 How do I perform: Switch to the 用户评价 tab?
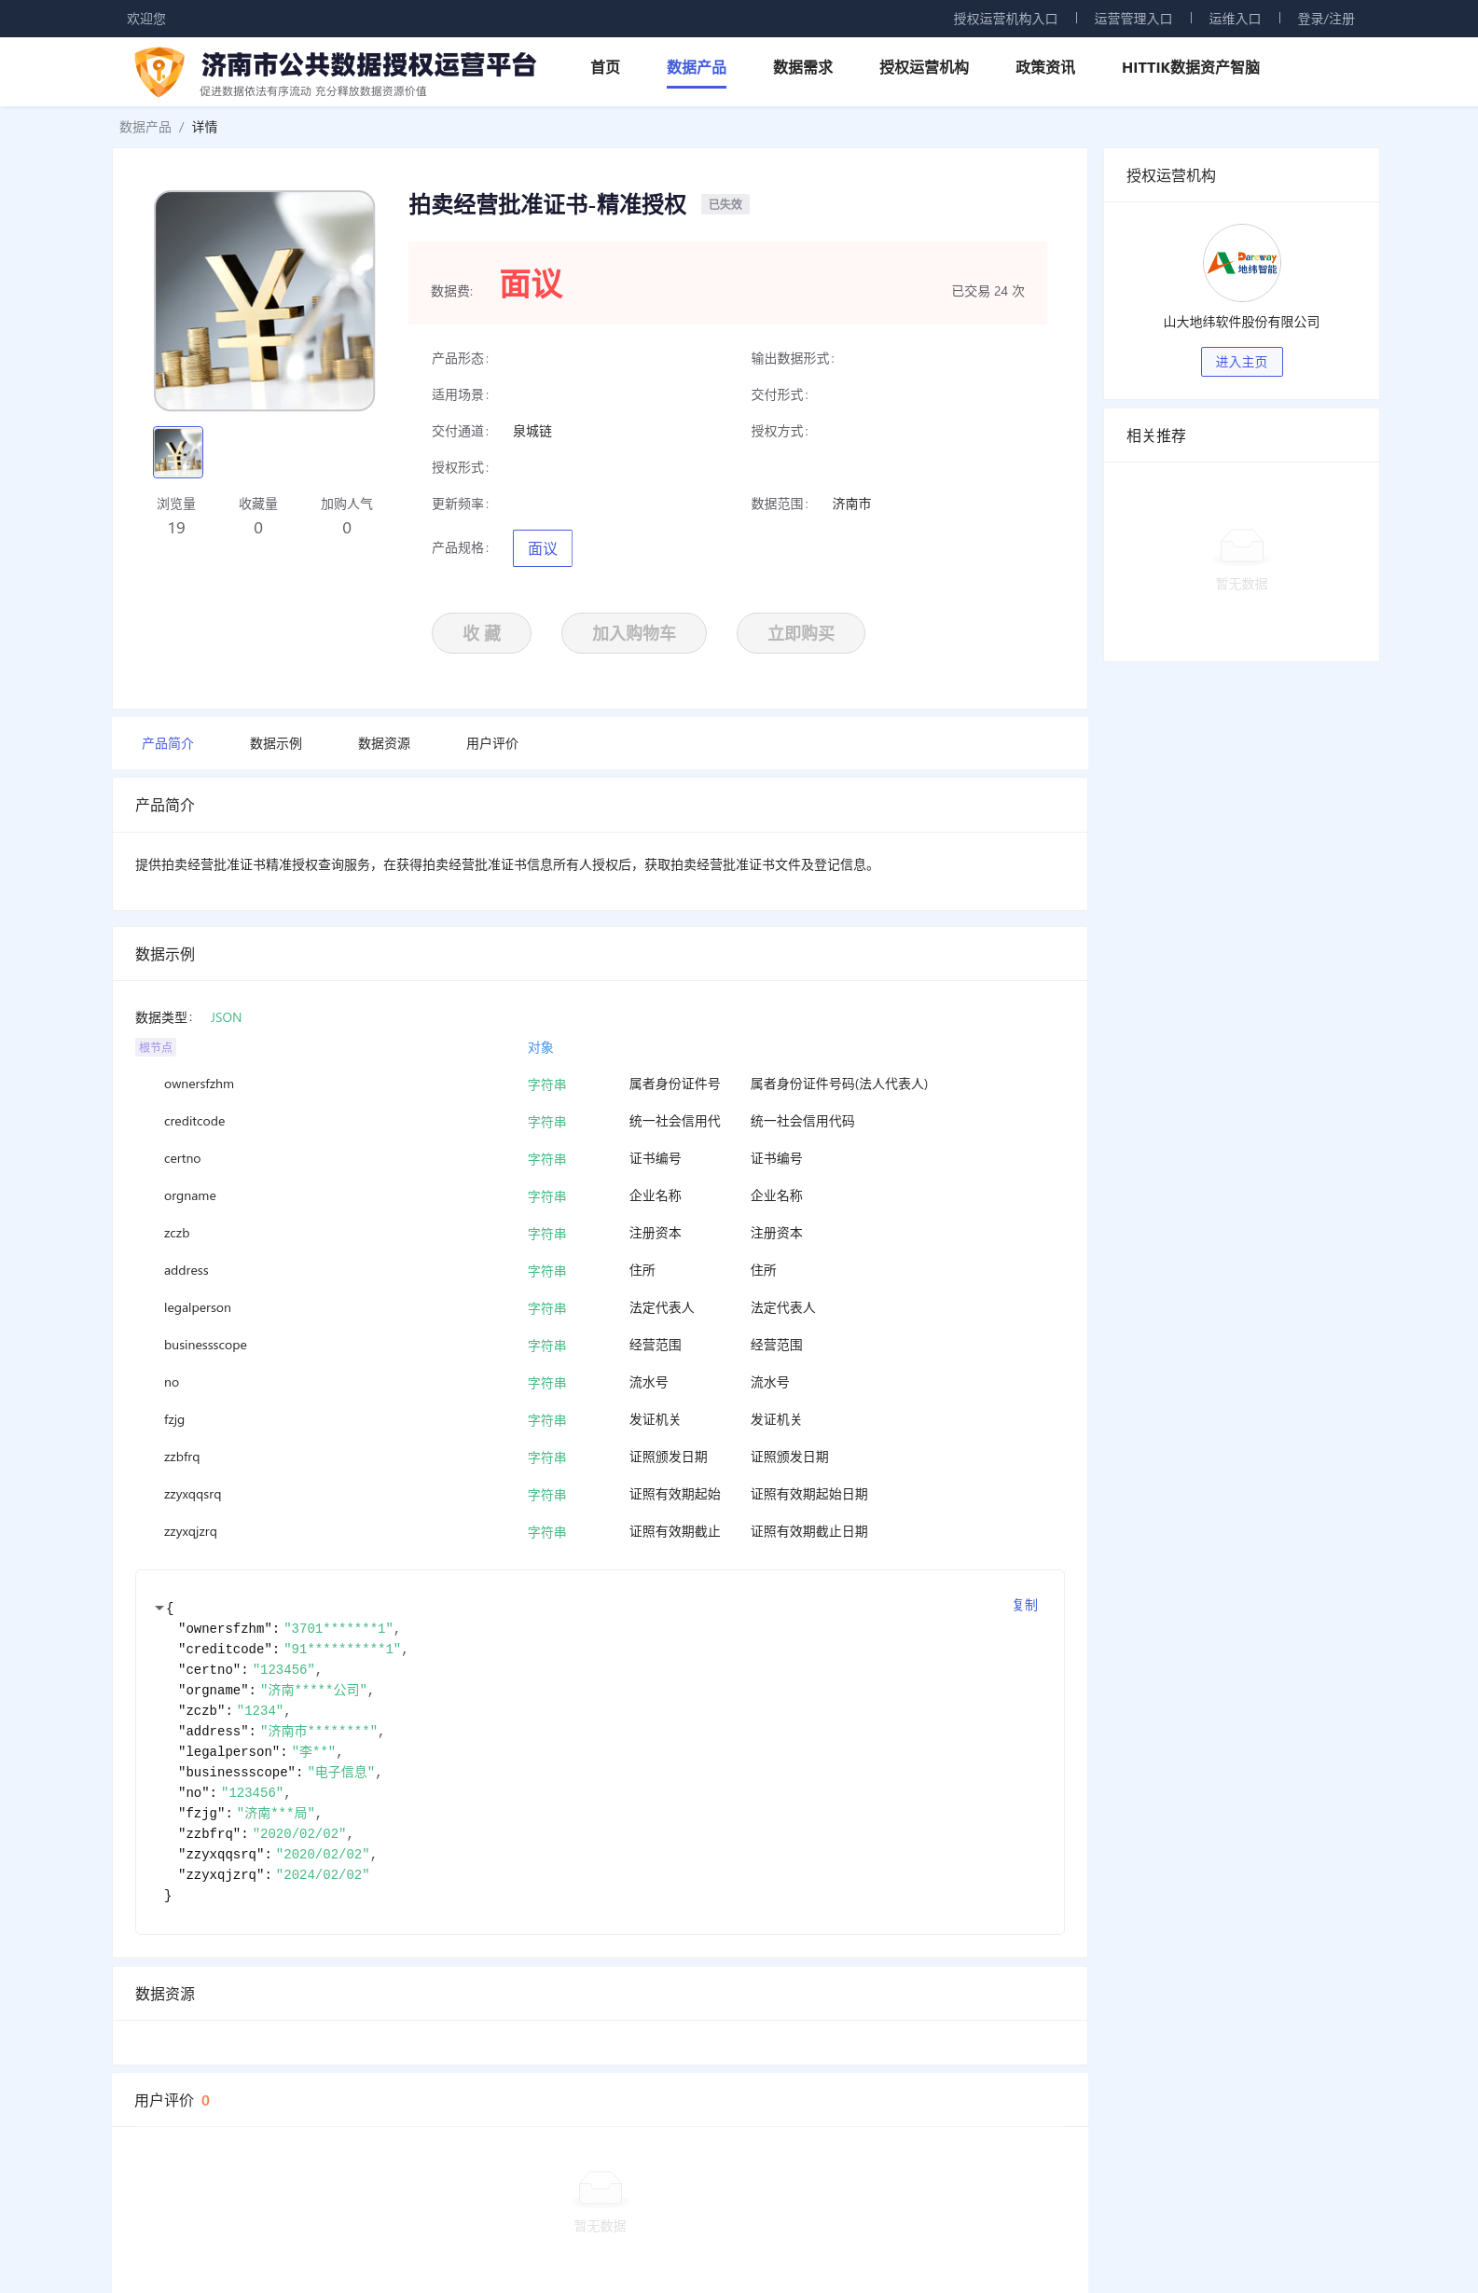point(491,743)
